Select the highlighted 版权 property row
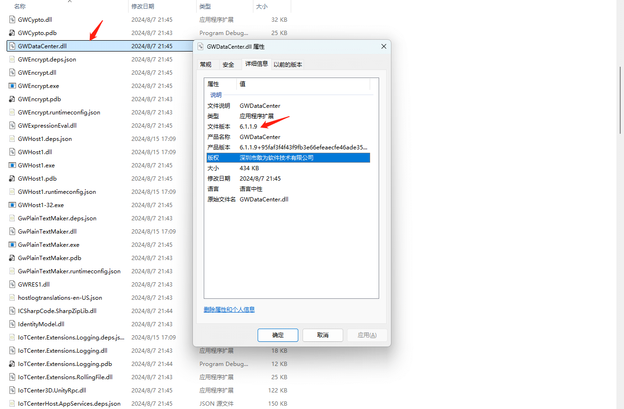624x409 pixels. (x=287, y=158)
